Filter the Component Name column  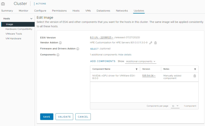137,69
